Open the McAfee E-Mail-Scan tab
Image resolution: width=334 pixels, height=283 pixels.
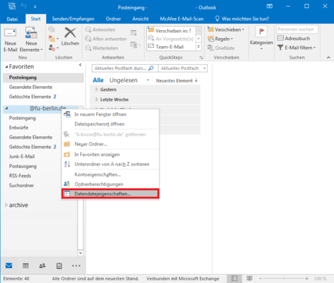[182, 19]
